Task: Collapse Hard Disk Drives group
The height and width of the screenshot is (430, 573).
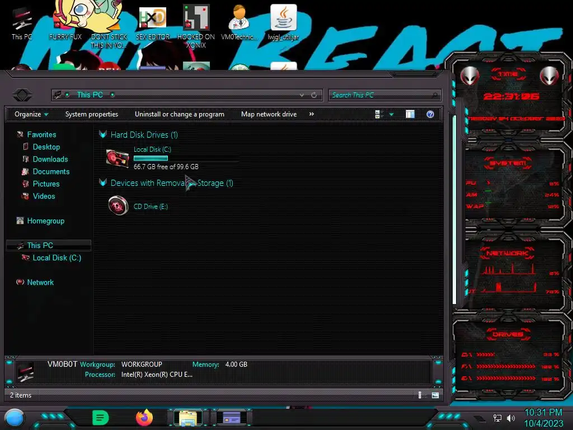Action: point(103,134)
